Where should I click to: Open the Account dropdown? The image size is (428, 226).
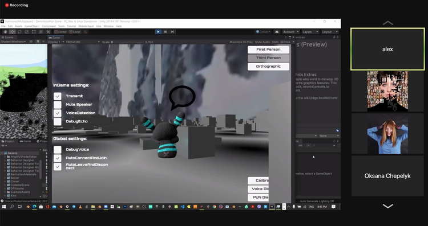(x=290, y=32)
